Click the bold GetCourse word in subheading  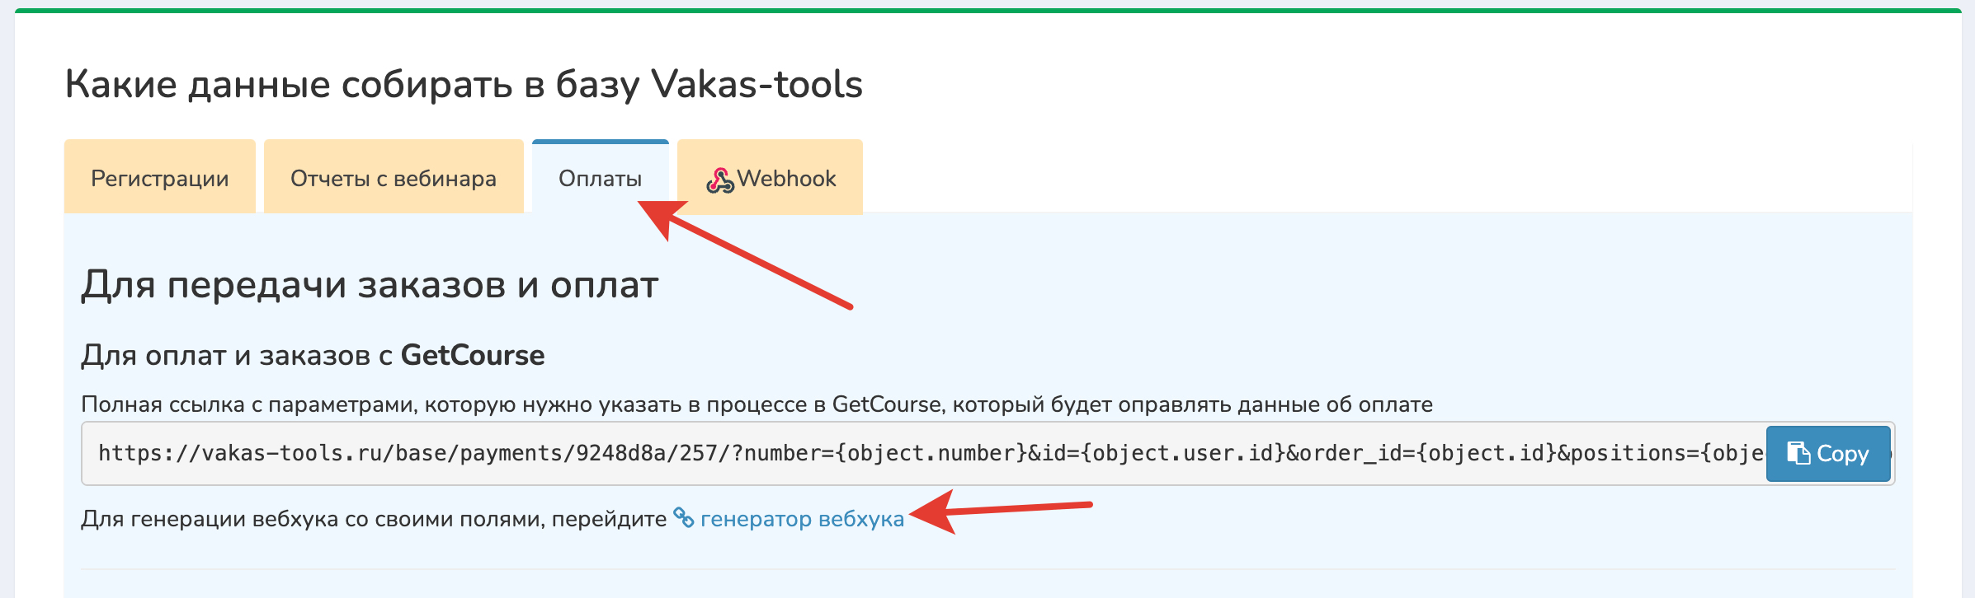473,355
